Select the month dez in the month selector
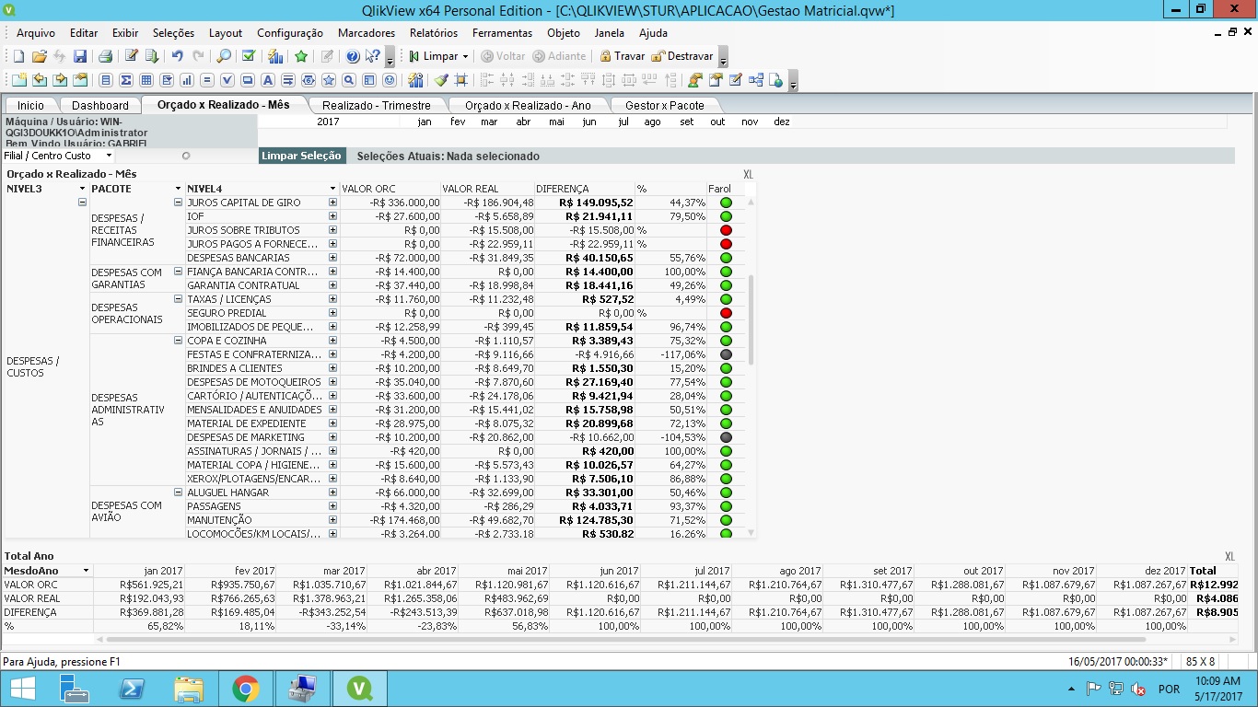The width and height of the screenshot is (1258, 707). (x=781, y=122)
